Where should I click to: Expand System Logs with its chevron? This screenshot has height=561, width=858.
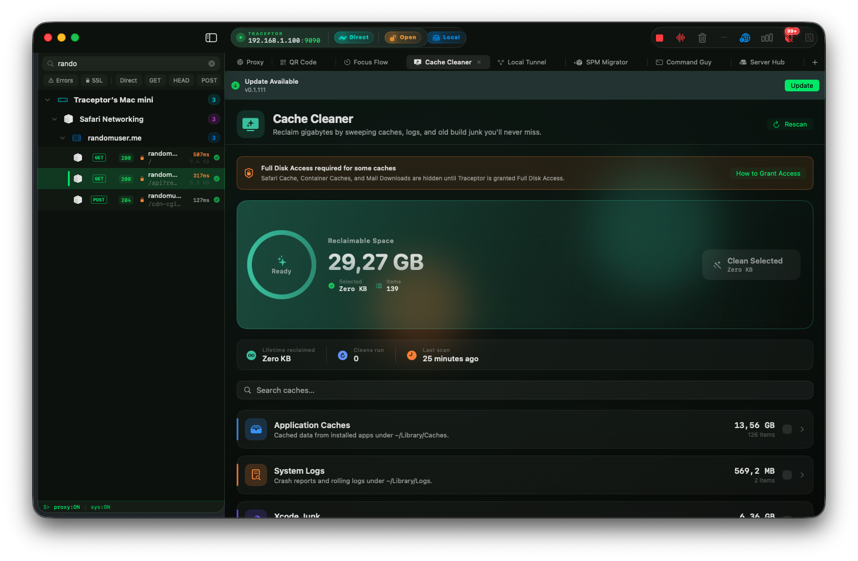(x=802, y=475)
